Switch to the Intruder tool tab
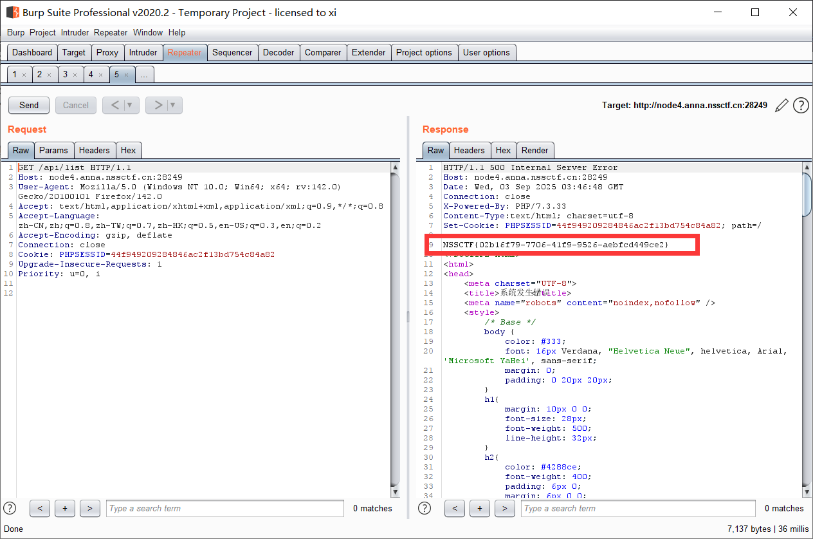 (143, 53)
